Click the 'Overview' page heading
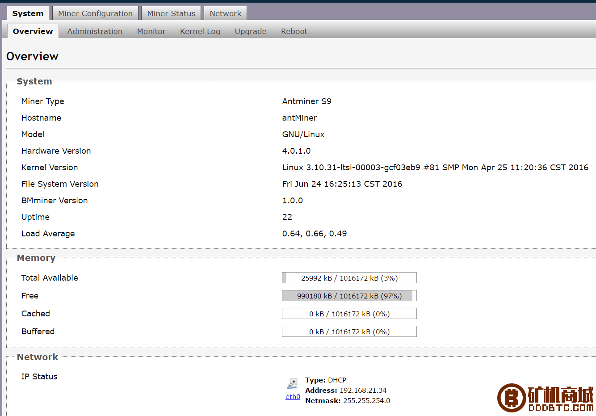Screen dimensions: 596x416 (32, 56)
